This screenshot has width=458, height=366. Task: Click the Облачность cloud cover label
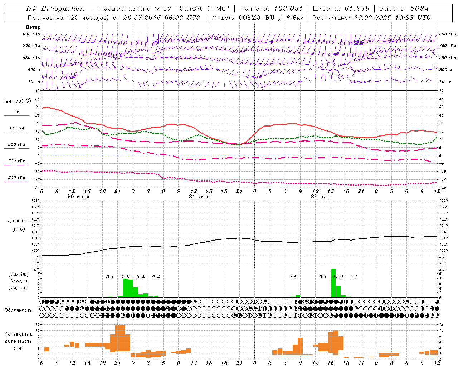click(x=18, y=310)
